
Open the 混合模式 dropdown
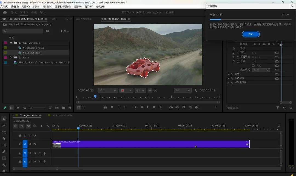[x=261, y=70]
